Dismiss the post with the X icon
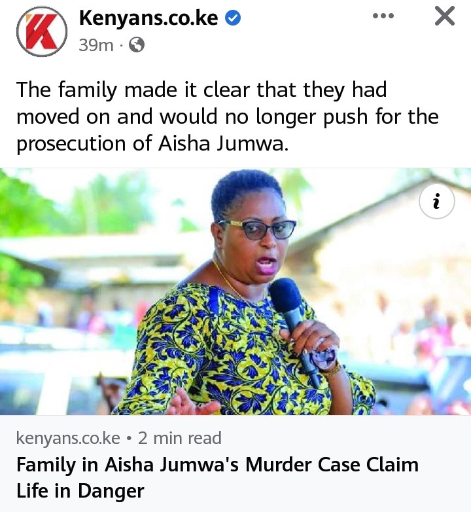This screenshot has height=512, width=471. tap(445, 16)
